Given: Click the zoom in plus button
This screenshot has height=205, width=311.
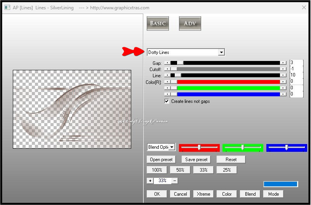Looking at the screenshot, I should point(150,181).
